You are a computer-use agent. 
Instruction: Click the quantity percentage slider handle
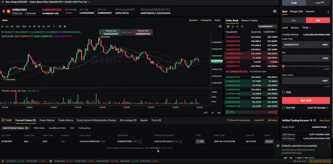coord(283,66)
